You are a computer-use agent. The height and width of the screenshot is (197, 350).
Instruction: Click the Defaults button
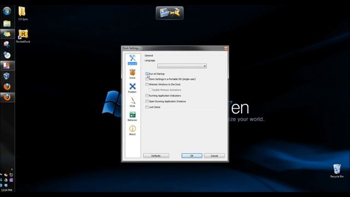point(156,155)
